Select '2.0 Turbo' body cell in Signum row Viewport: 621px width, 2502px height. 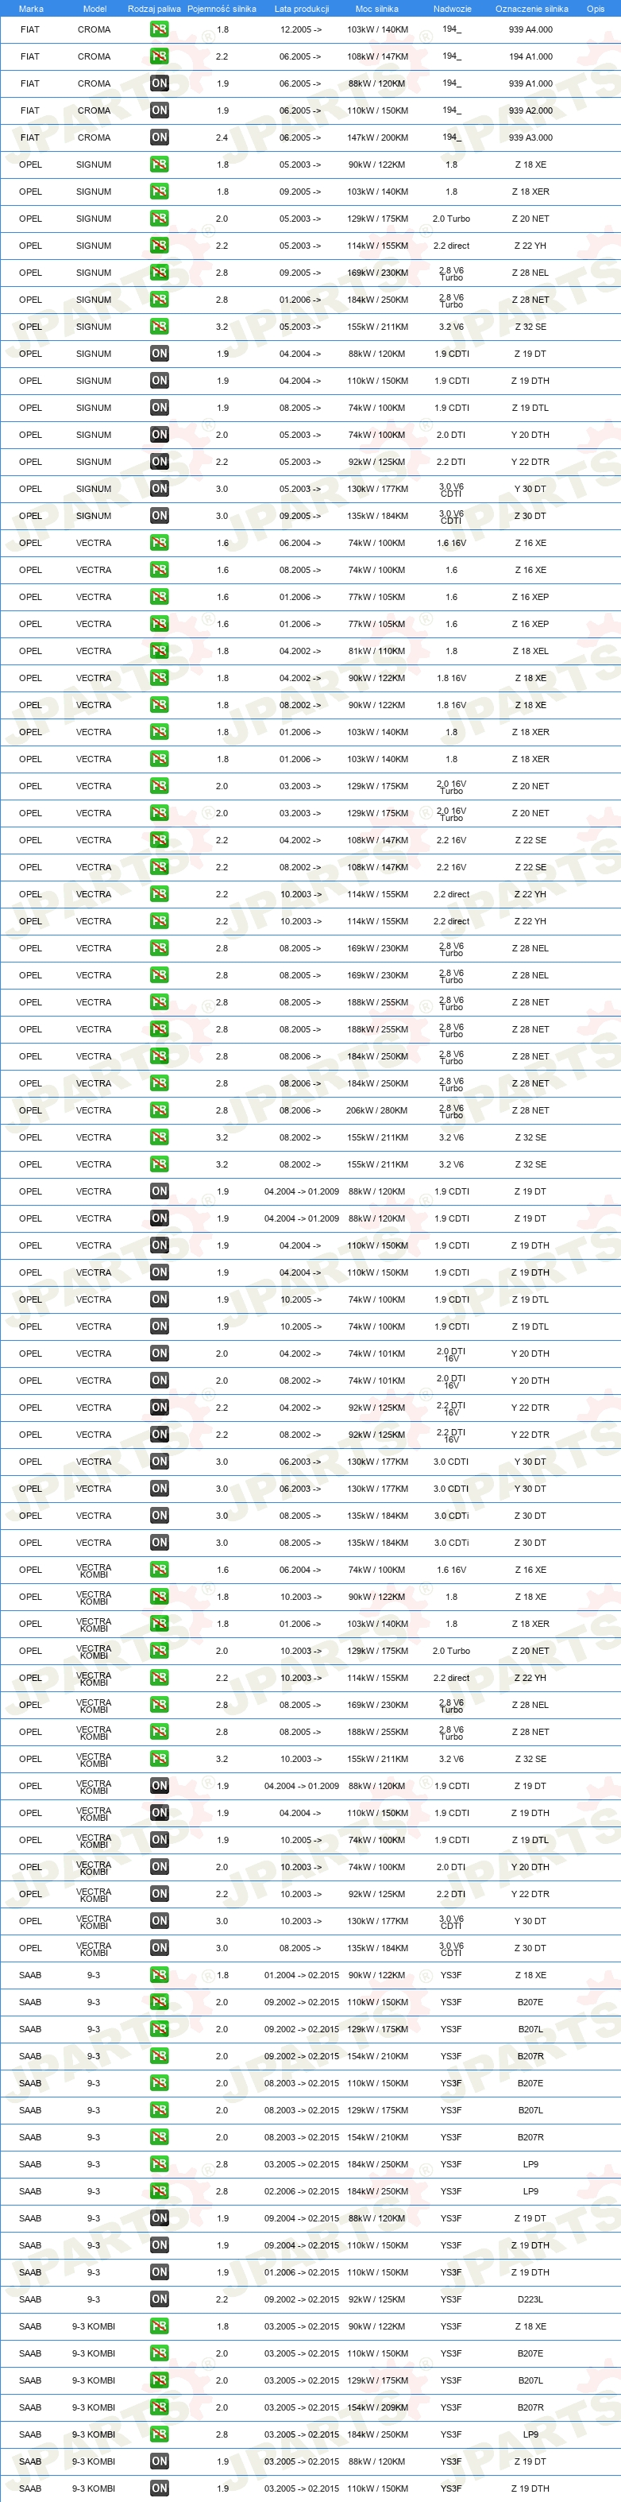(451, 219)
